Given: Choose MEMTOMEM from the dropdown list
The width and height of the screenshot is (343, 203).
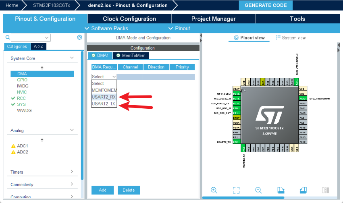Looking at the screenshot, I should 104,90.
